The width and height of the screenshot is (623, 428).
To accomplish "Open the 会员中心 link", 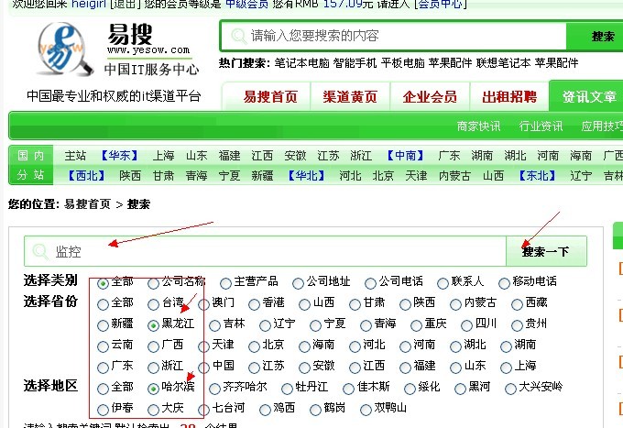I will tap(440, 5).
